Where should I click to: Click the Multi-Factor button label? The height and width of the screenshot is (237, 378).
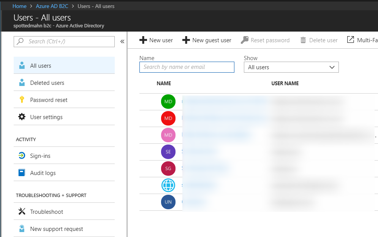367,40
